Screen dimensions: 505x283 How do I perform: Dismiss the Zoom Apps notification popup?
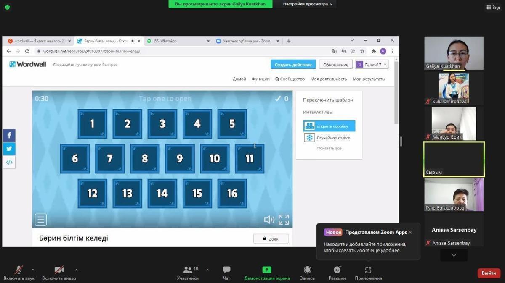(410, 232)
